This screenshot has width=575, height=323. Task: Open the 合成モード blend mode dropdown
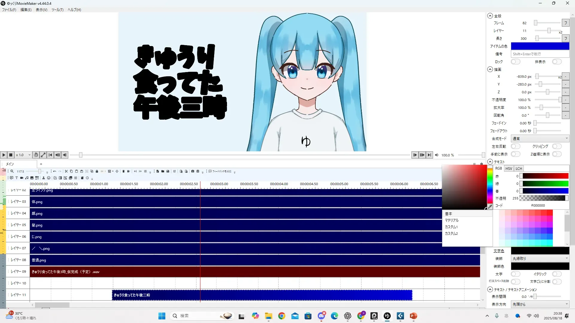coord(540,138)
